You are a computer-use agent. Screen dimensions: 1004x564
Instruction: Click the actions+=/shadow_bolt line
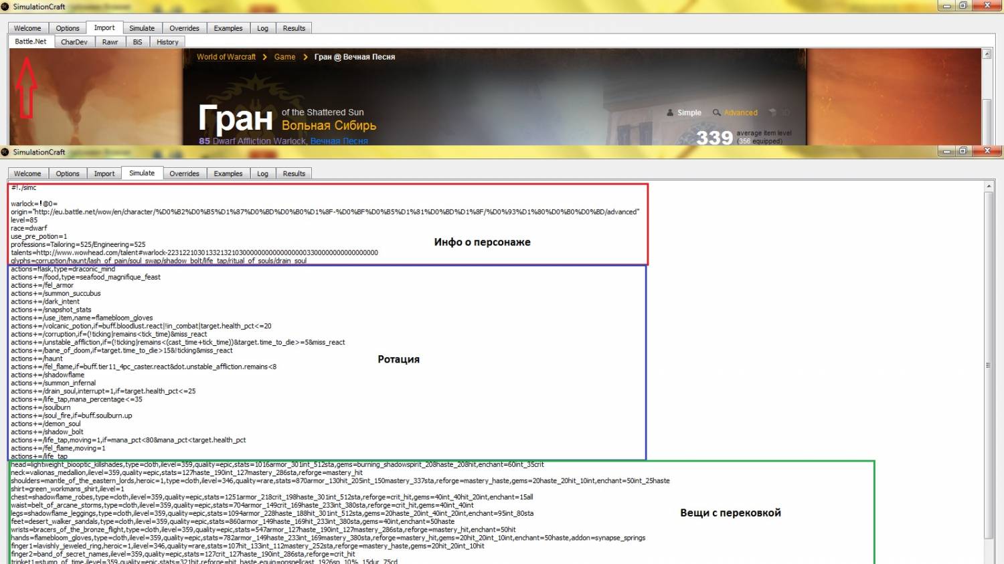[48, 432]
